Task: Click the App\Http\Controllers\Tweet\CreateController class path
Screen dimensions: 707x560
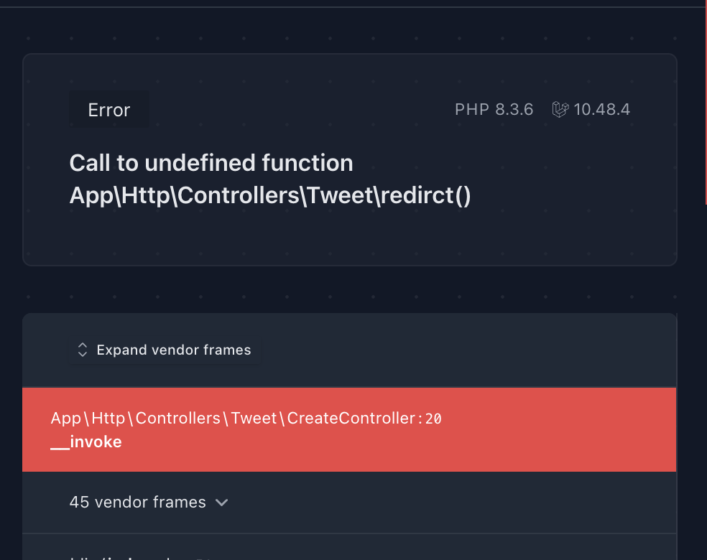Action: click(233, 419)
